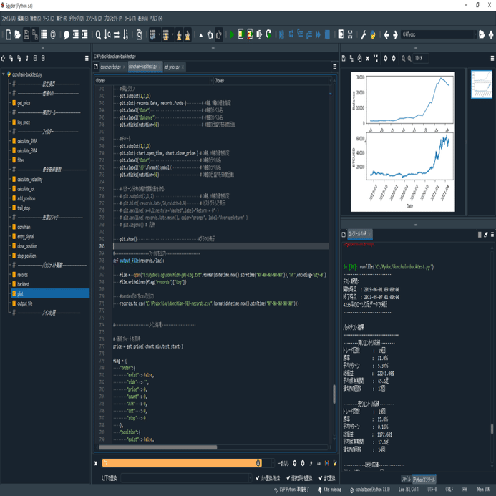The height and width of the screenshot is (496, 496).
Task: Toggle the regular expression search option
Action: 311,463
